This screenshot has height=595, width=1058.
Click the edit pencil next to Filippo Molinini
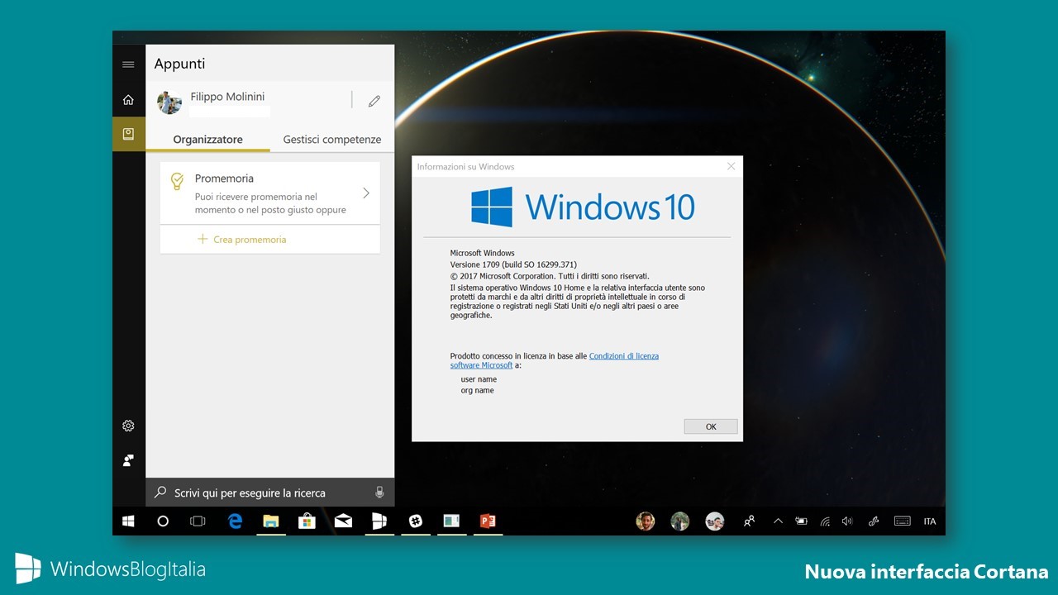(374, 101)
